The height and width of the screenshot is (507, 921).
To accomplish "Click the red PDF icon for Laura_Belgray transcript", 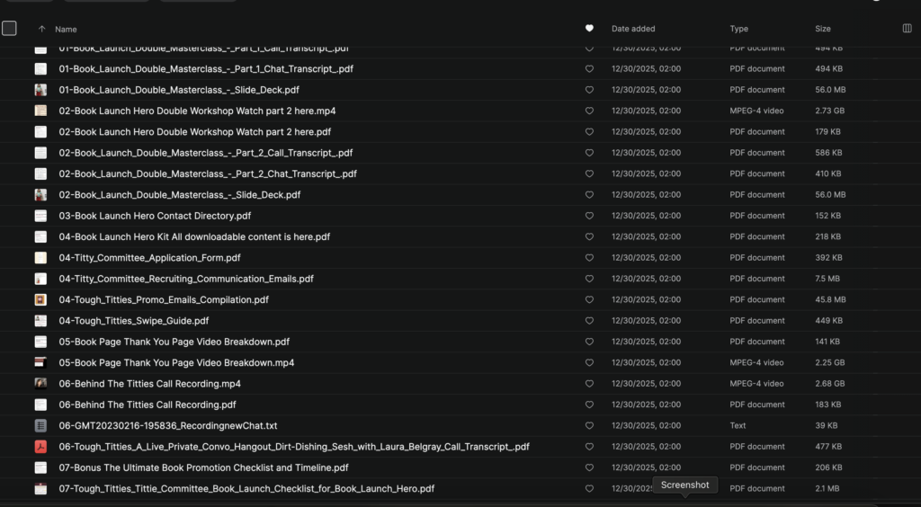I will coord(40,447).
